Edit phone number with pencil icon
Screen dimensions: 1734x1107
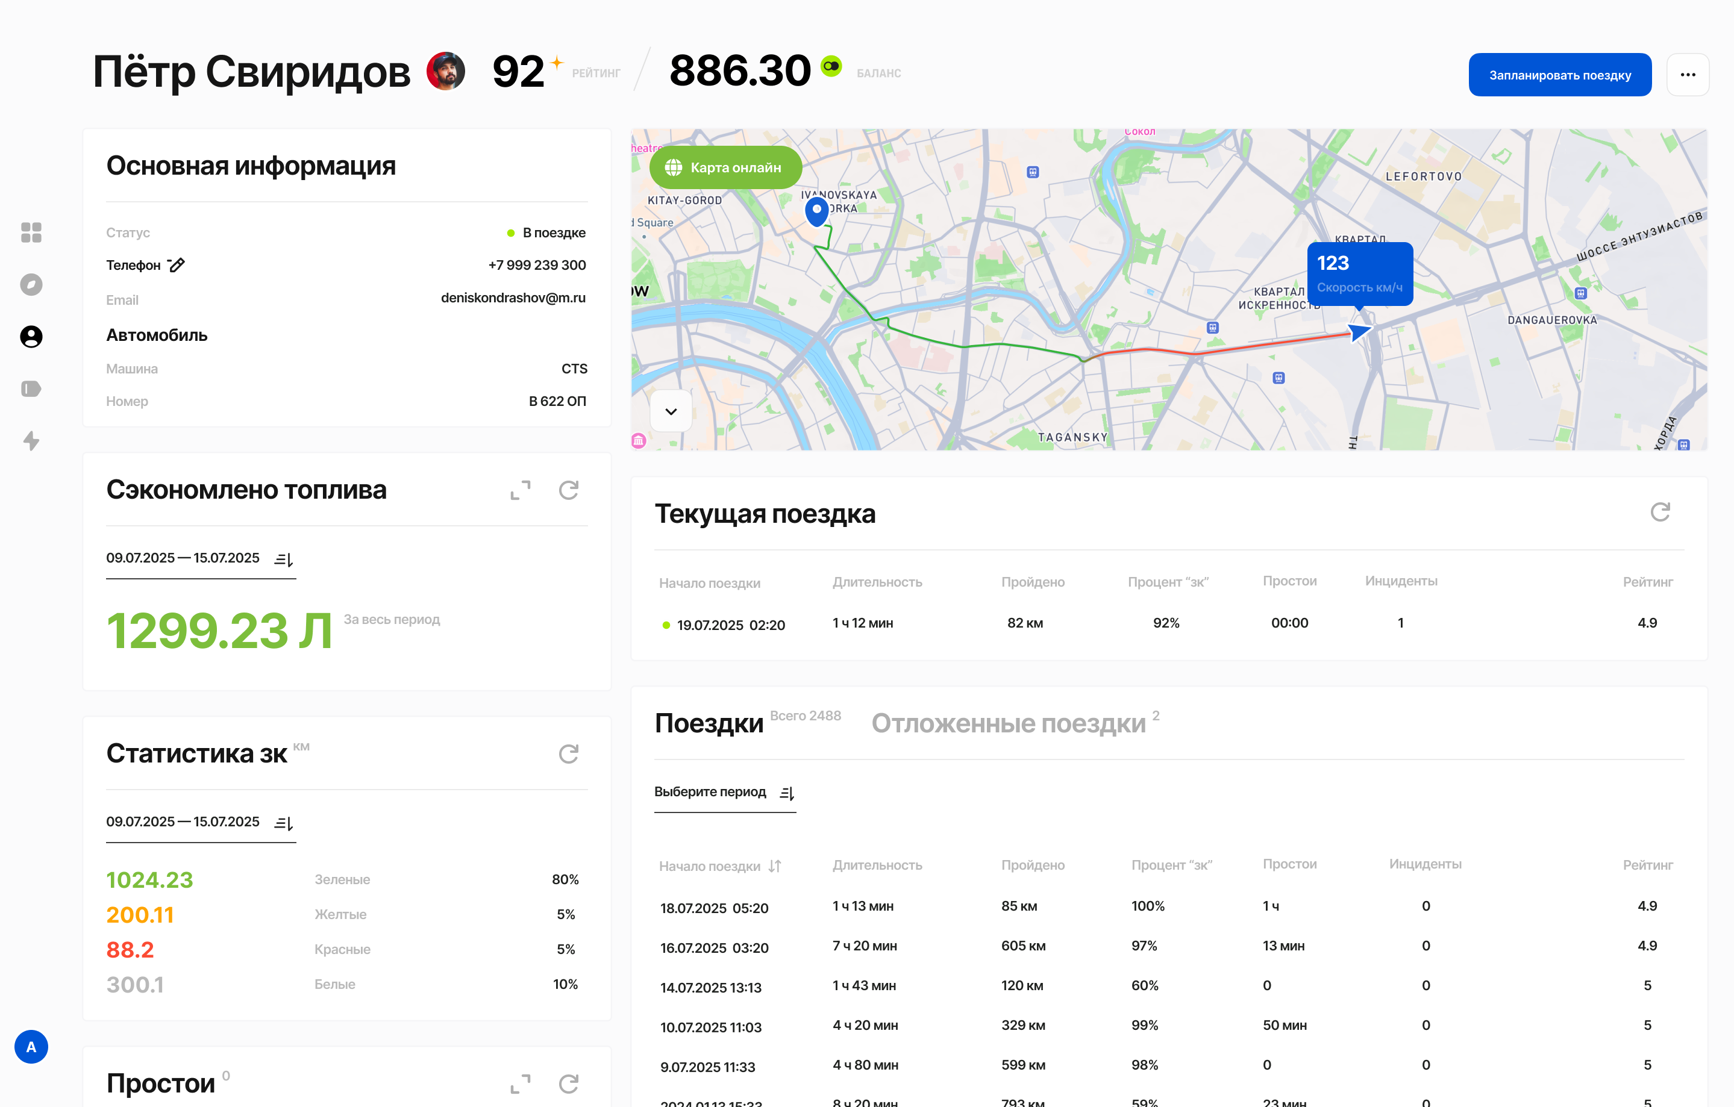[177, 265]
